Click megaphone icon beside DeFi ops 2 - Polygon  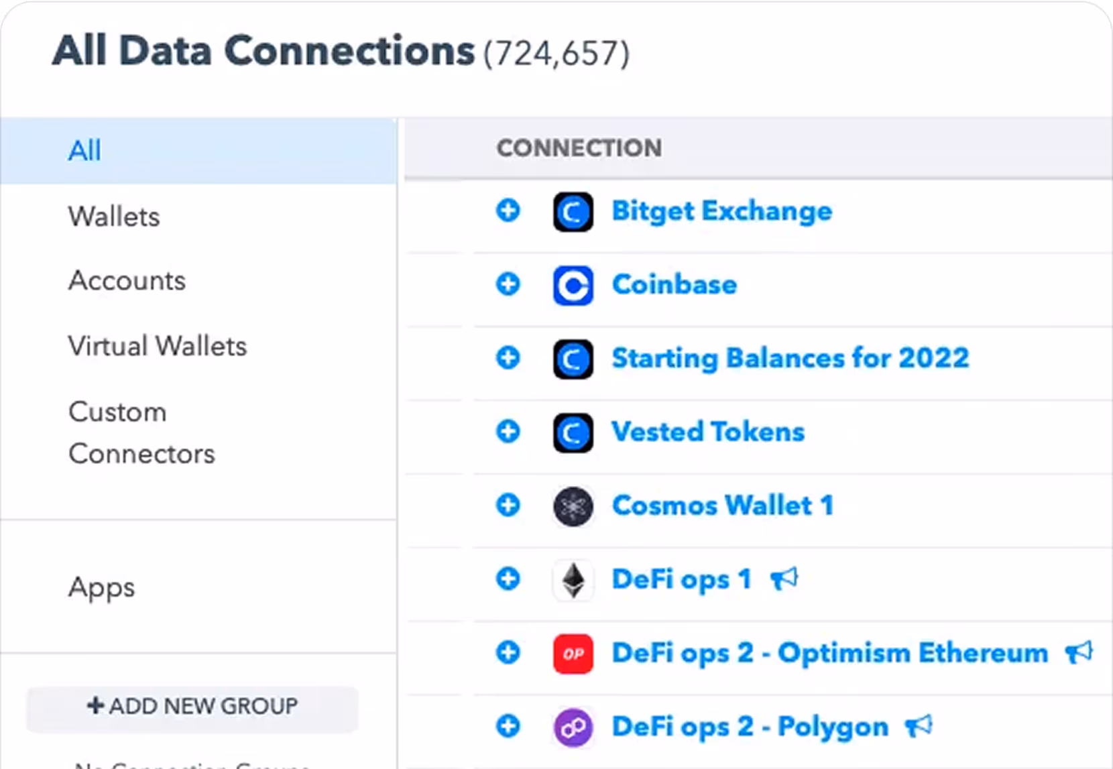919,725
